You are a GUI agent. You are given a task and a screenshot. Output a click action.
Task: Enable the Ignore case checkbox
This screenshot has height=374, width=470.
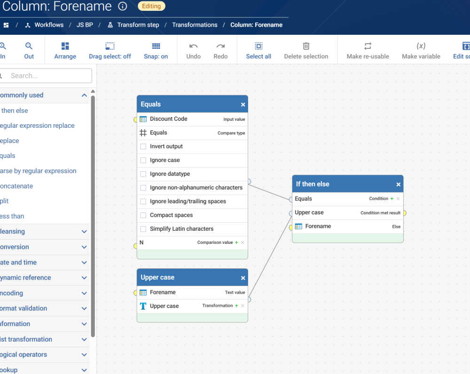[x=143, y=160]
